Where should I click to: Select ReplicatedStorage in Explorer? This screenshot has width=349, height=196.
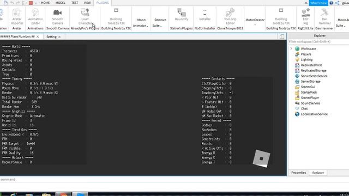[x=314, y=70]
